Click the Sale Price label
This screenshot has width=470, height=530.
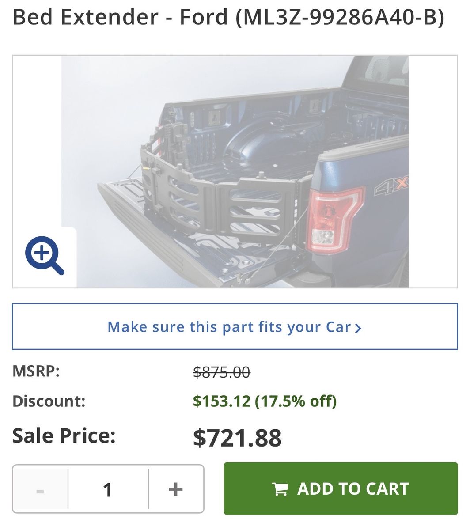64,435
